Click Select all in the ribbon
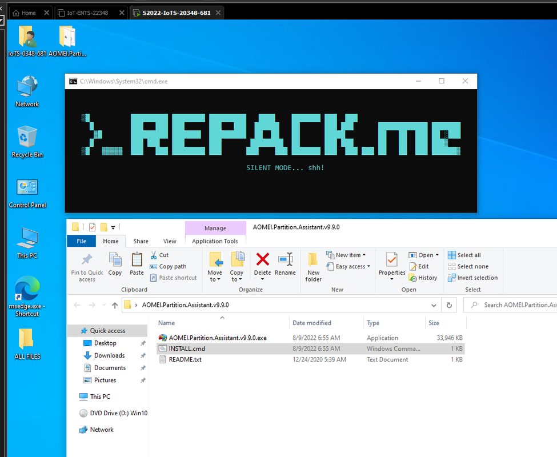 464,255
